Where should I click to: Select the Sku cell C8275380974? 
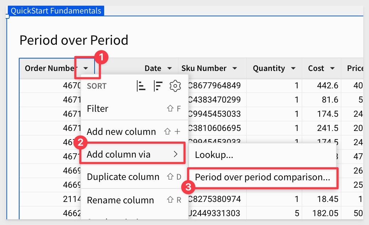point(215,199)
